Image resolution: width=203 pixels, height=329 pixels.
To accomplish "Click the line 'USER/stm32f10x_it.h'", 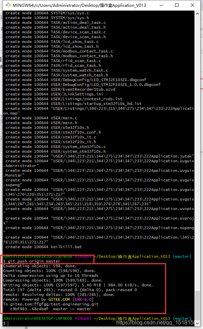I will [x=51, y=142].
